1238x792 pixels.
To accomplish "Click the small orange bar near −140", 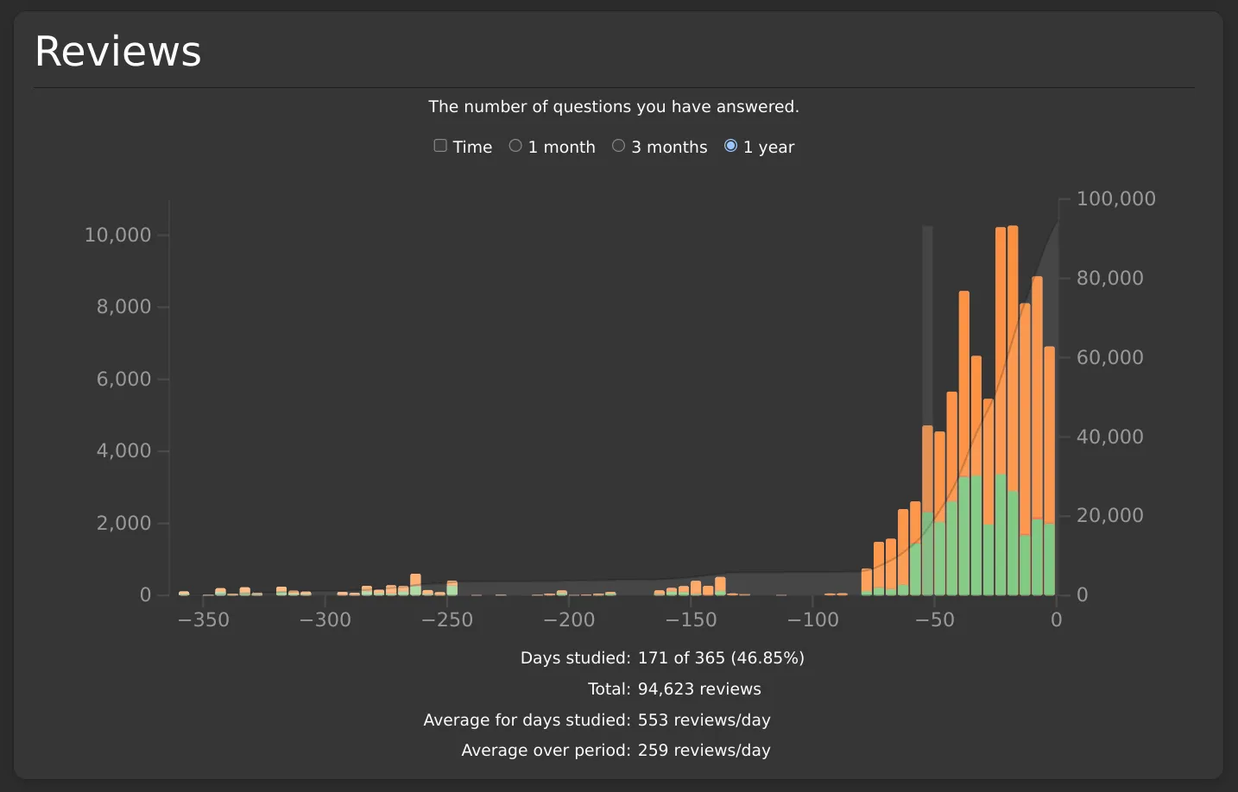I will pos(720,584).
